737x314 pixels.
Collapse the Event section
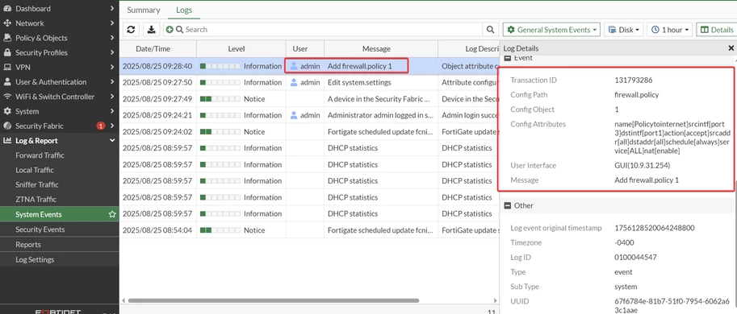(507, 58)
